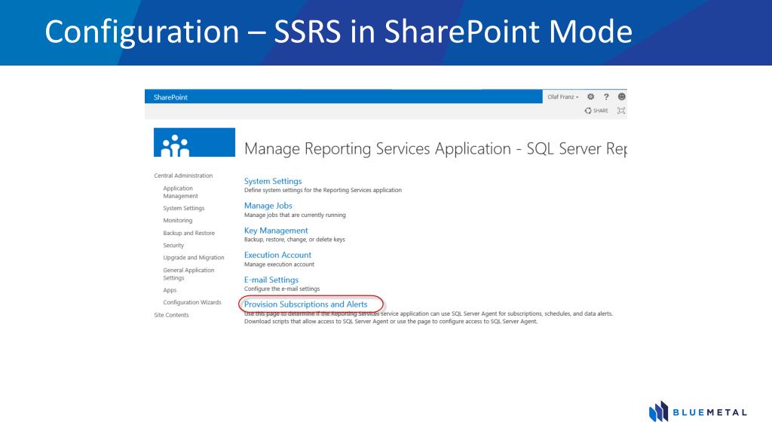Screen dimensions: 772x434
Task: Open System Settings heading link
Action: pos(273,181)
